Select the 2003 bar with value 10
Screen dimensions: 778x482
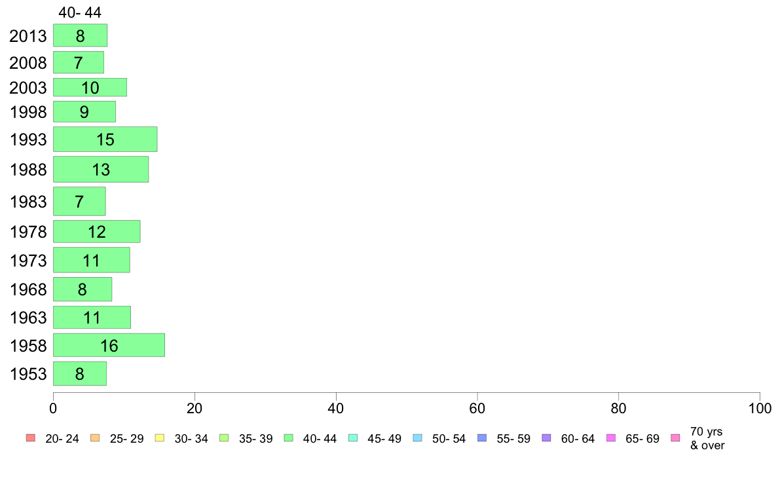[x=90, y=87]
